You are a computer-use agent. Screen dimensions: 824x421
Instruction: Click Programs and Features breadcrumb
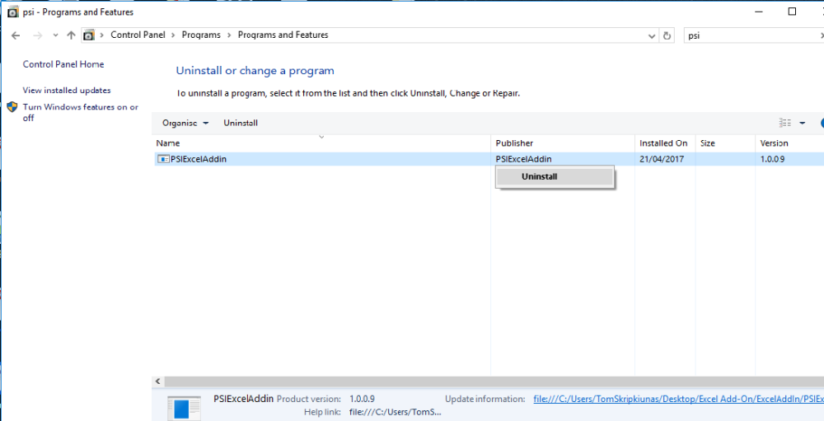coord(283,35)
